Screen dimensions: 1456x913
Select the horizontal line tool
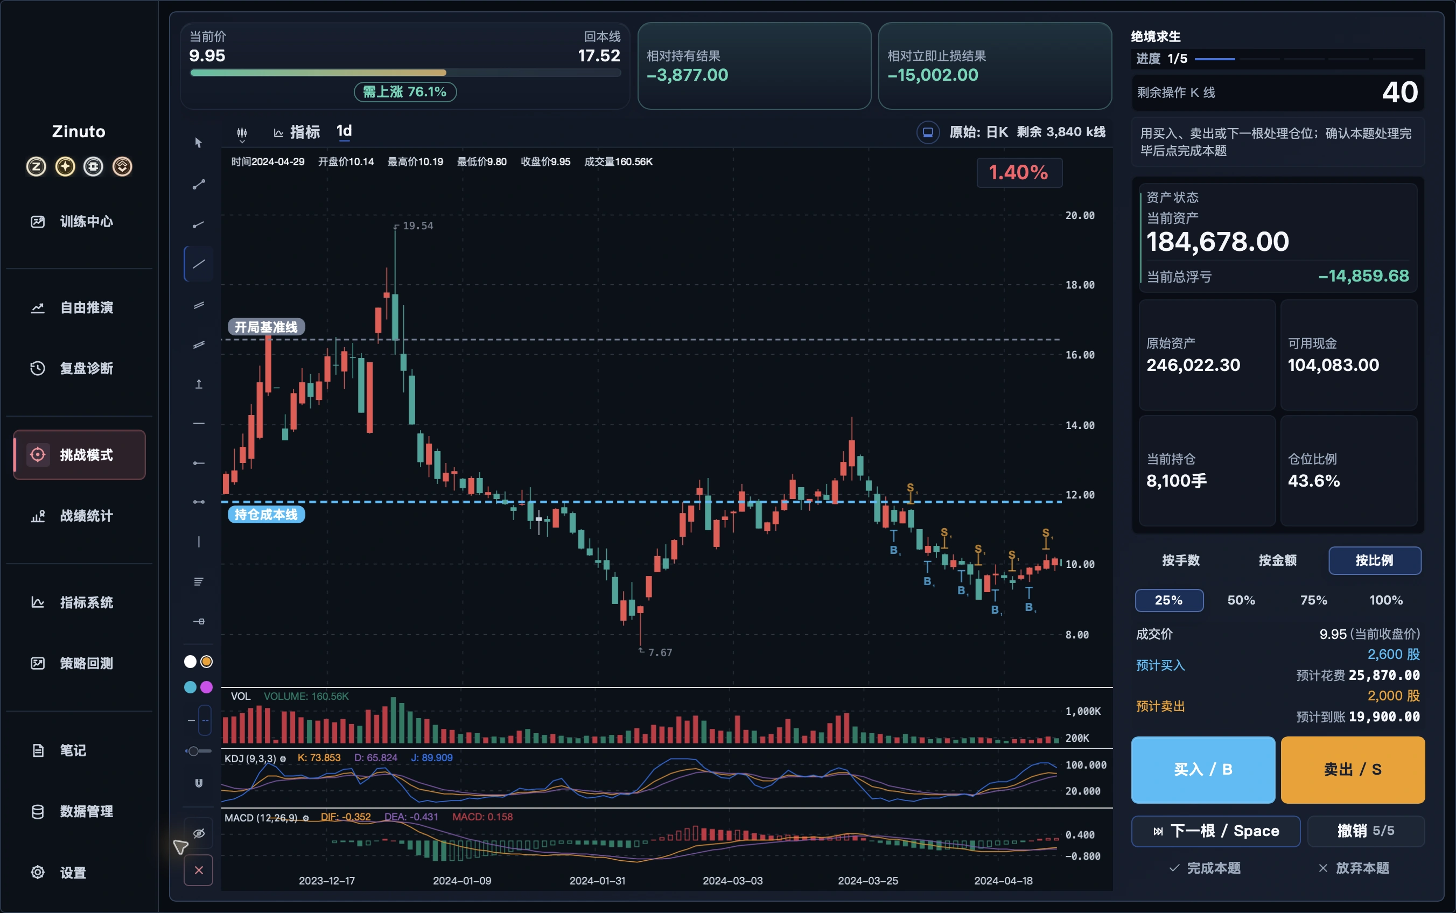[x=198, y=423]
